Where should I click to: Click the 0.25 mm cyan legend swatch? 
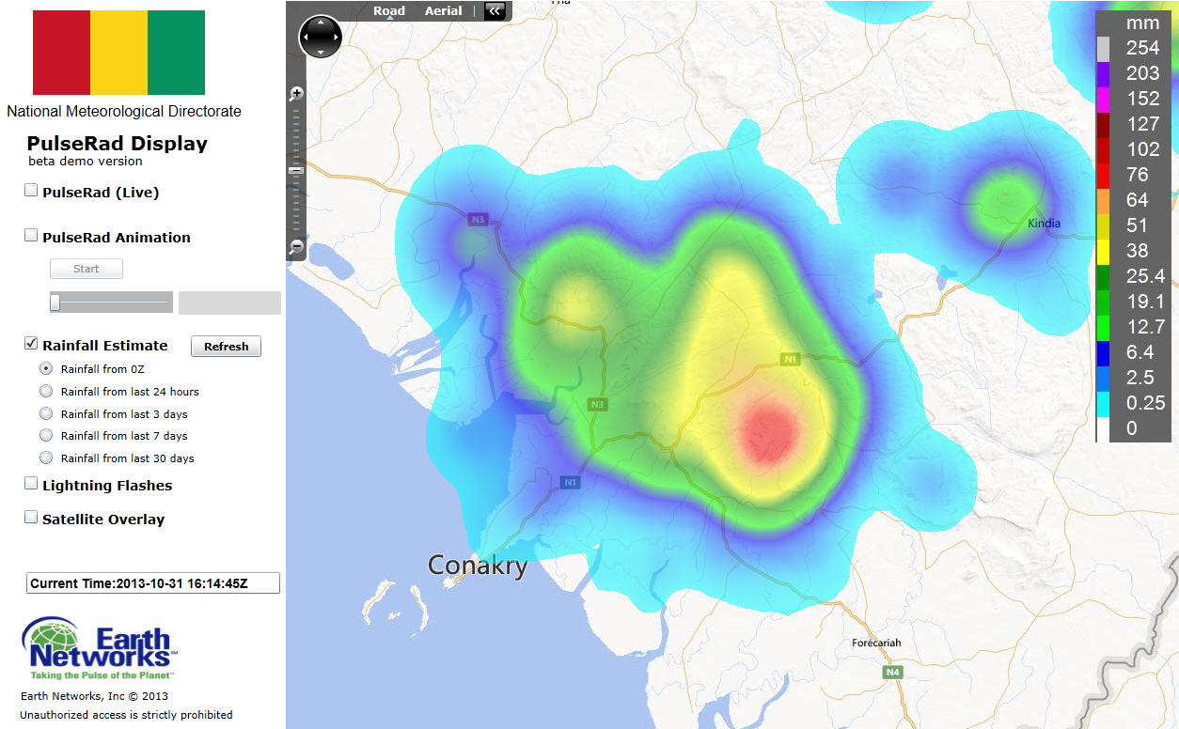click(1104, 403)
